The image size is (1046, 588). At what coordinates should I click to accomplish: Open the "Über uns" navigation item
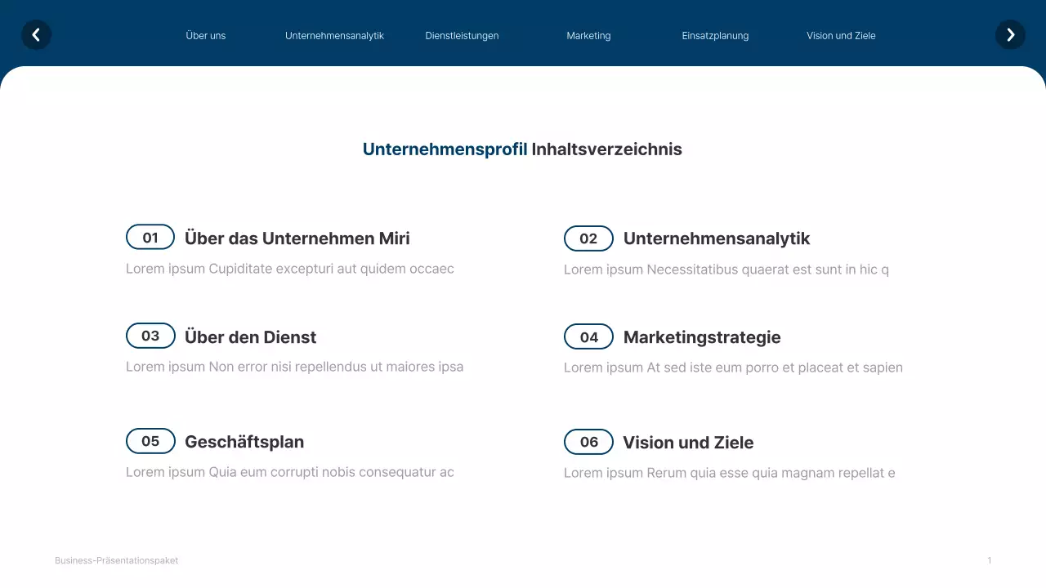point(205,35)
